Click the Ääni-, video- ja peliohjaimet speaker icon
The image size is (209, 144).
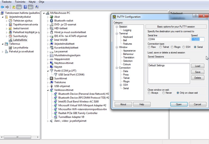tap(51, 121)
